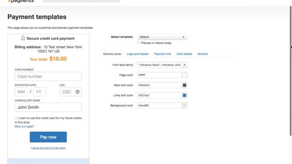
Task: Click the secure payment lock icon
Action: point(23,38)
